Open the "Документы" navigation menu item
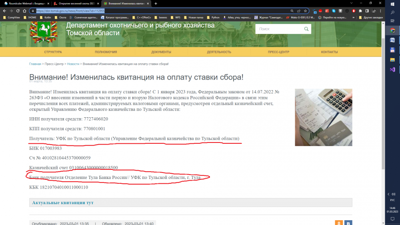This screenshot has height=225, width=400. pos(161,52)
